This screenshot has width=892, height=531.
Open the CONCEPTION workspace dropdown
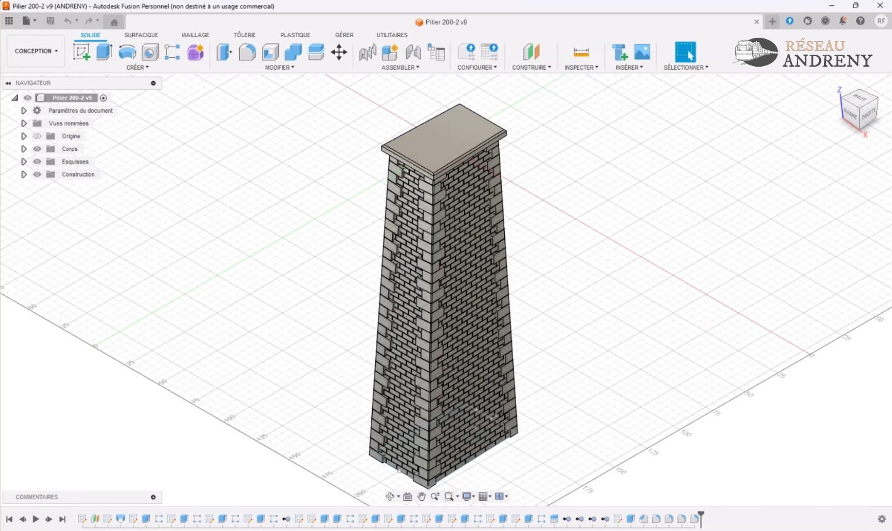[x=36, y=51]
